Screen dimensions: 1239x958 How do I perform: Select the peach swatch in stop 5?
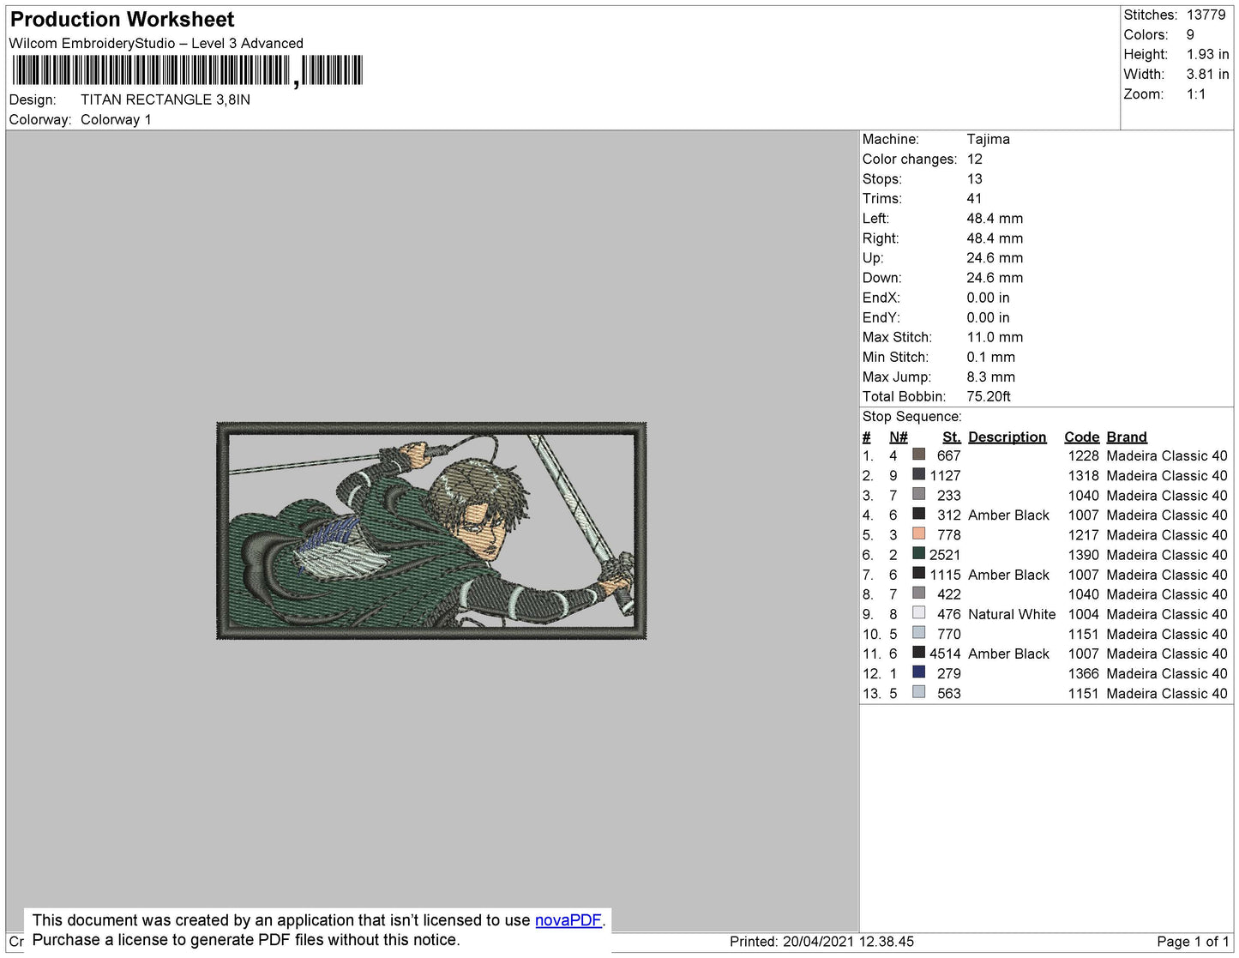point(918,534)
